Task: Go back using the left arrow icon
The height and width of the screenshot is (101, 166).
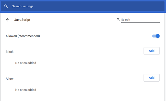Action: click(7, 20)
